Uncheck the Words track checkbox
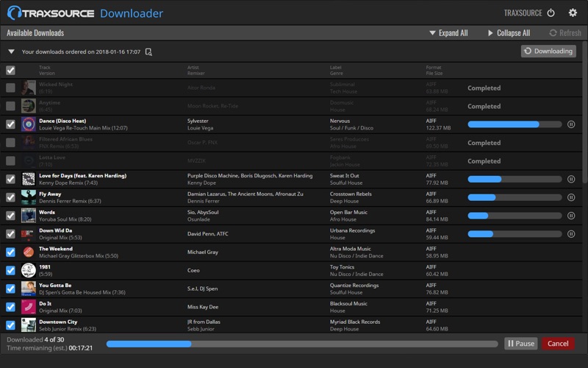Screen dimensions: 588x368 coord(10,216)
